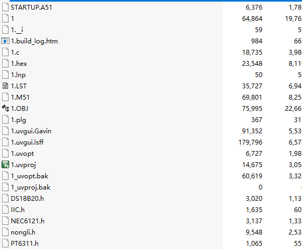Select the 1.hex file icon
Viewport: 302px width, 249px height.
5,64
